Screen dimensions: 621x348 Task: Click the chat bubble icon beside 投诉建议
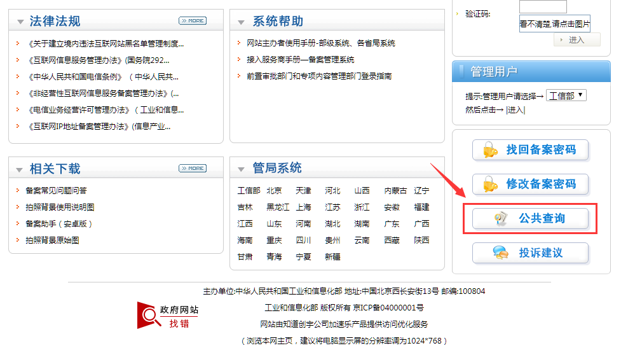pyautogui.click(x=500, y=253)
